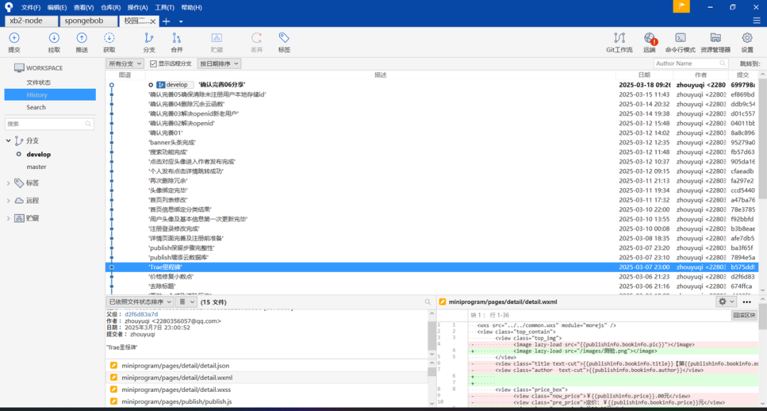Open Git工作流 from the toolbar
Viewport: 767px width, 411px height.
click(619, 38)
